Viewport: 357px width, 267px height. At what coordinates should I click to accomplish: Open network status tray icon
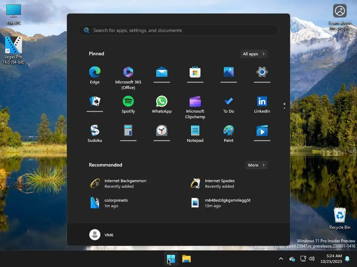coord(303,259)
